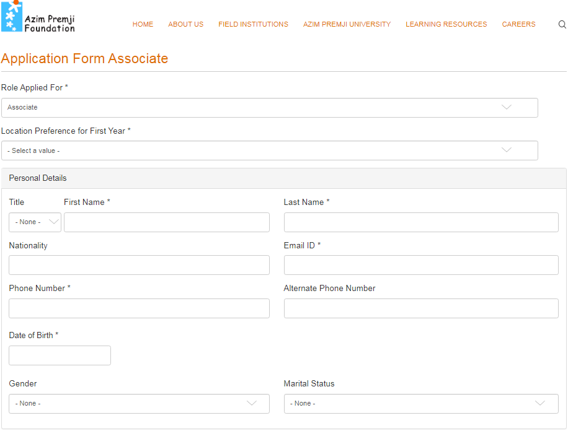The image size is (568, 431).
Task: Open the Role Applied For dropdown
Action: coord(270,108)
